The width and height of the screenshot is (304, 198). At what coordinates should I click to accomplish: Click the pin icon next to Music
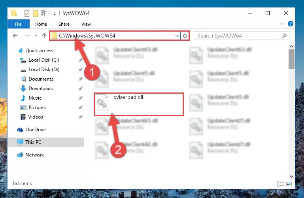coord(81,98)
